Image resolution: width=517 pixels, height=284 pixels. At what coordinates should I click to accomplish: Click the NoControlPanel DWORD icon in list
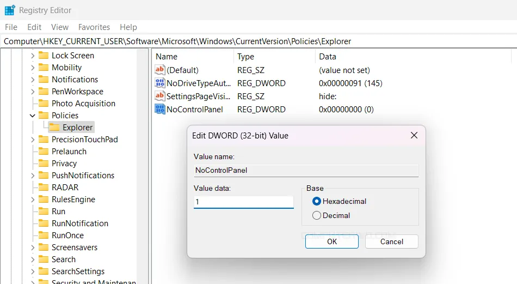[x=160, y=110]
